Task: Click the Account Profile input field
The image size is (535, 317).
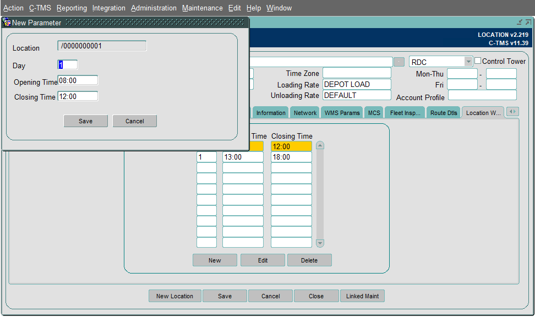Action: [482, 96]
